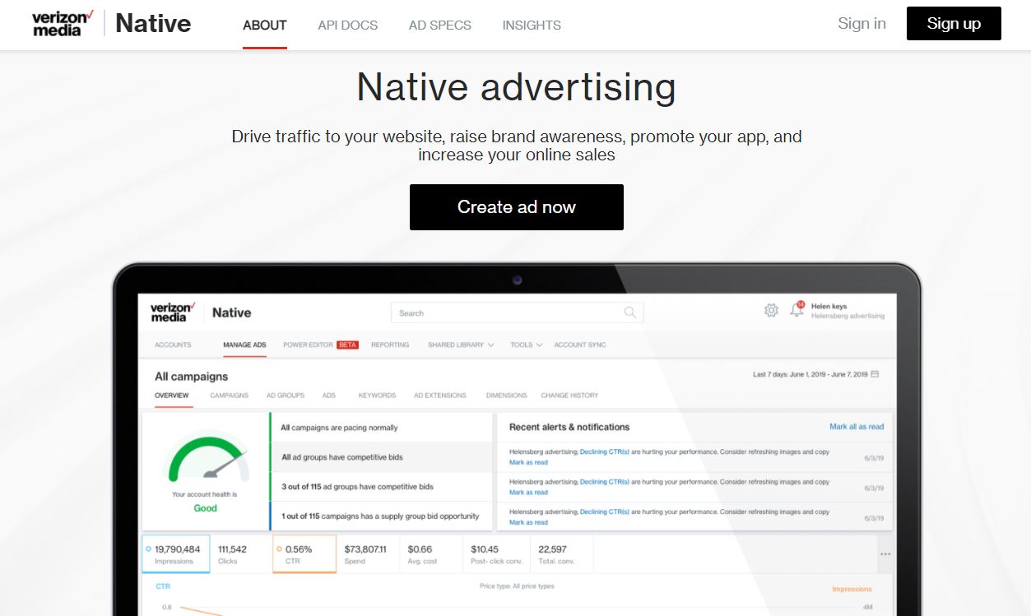The image size is (1031, 616).
Task: Select the MANAGE ADS menu item
Action: point(244,345)
